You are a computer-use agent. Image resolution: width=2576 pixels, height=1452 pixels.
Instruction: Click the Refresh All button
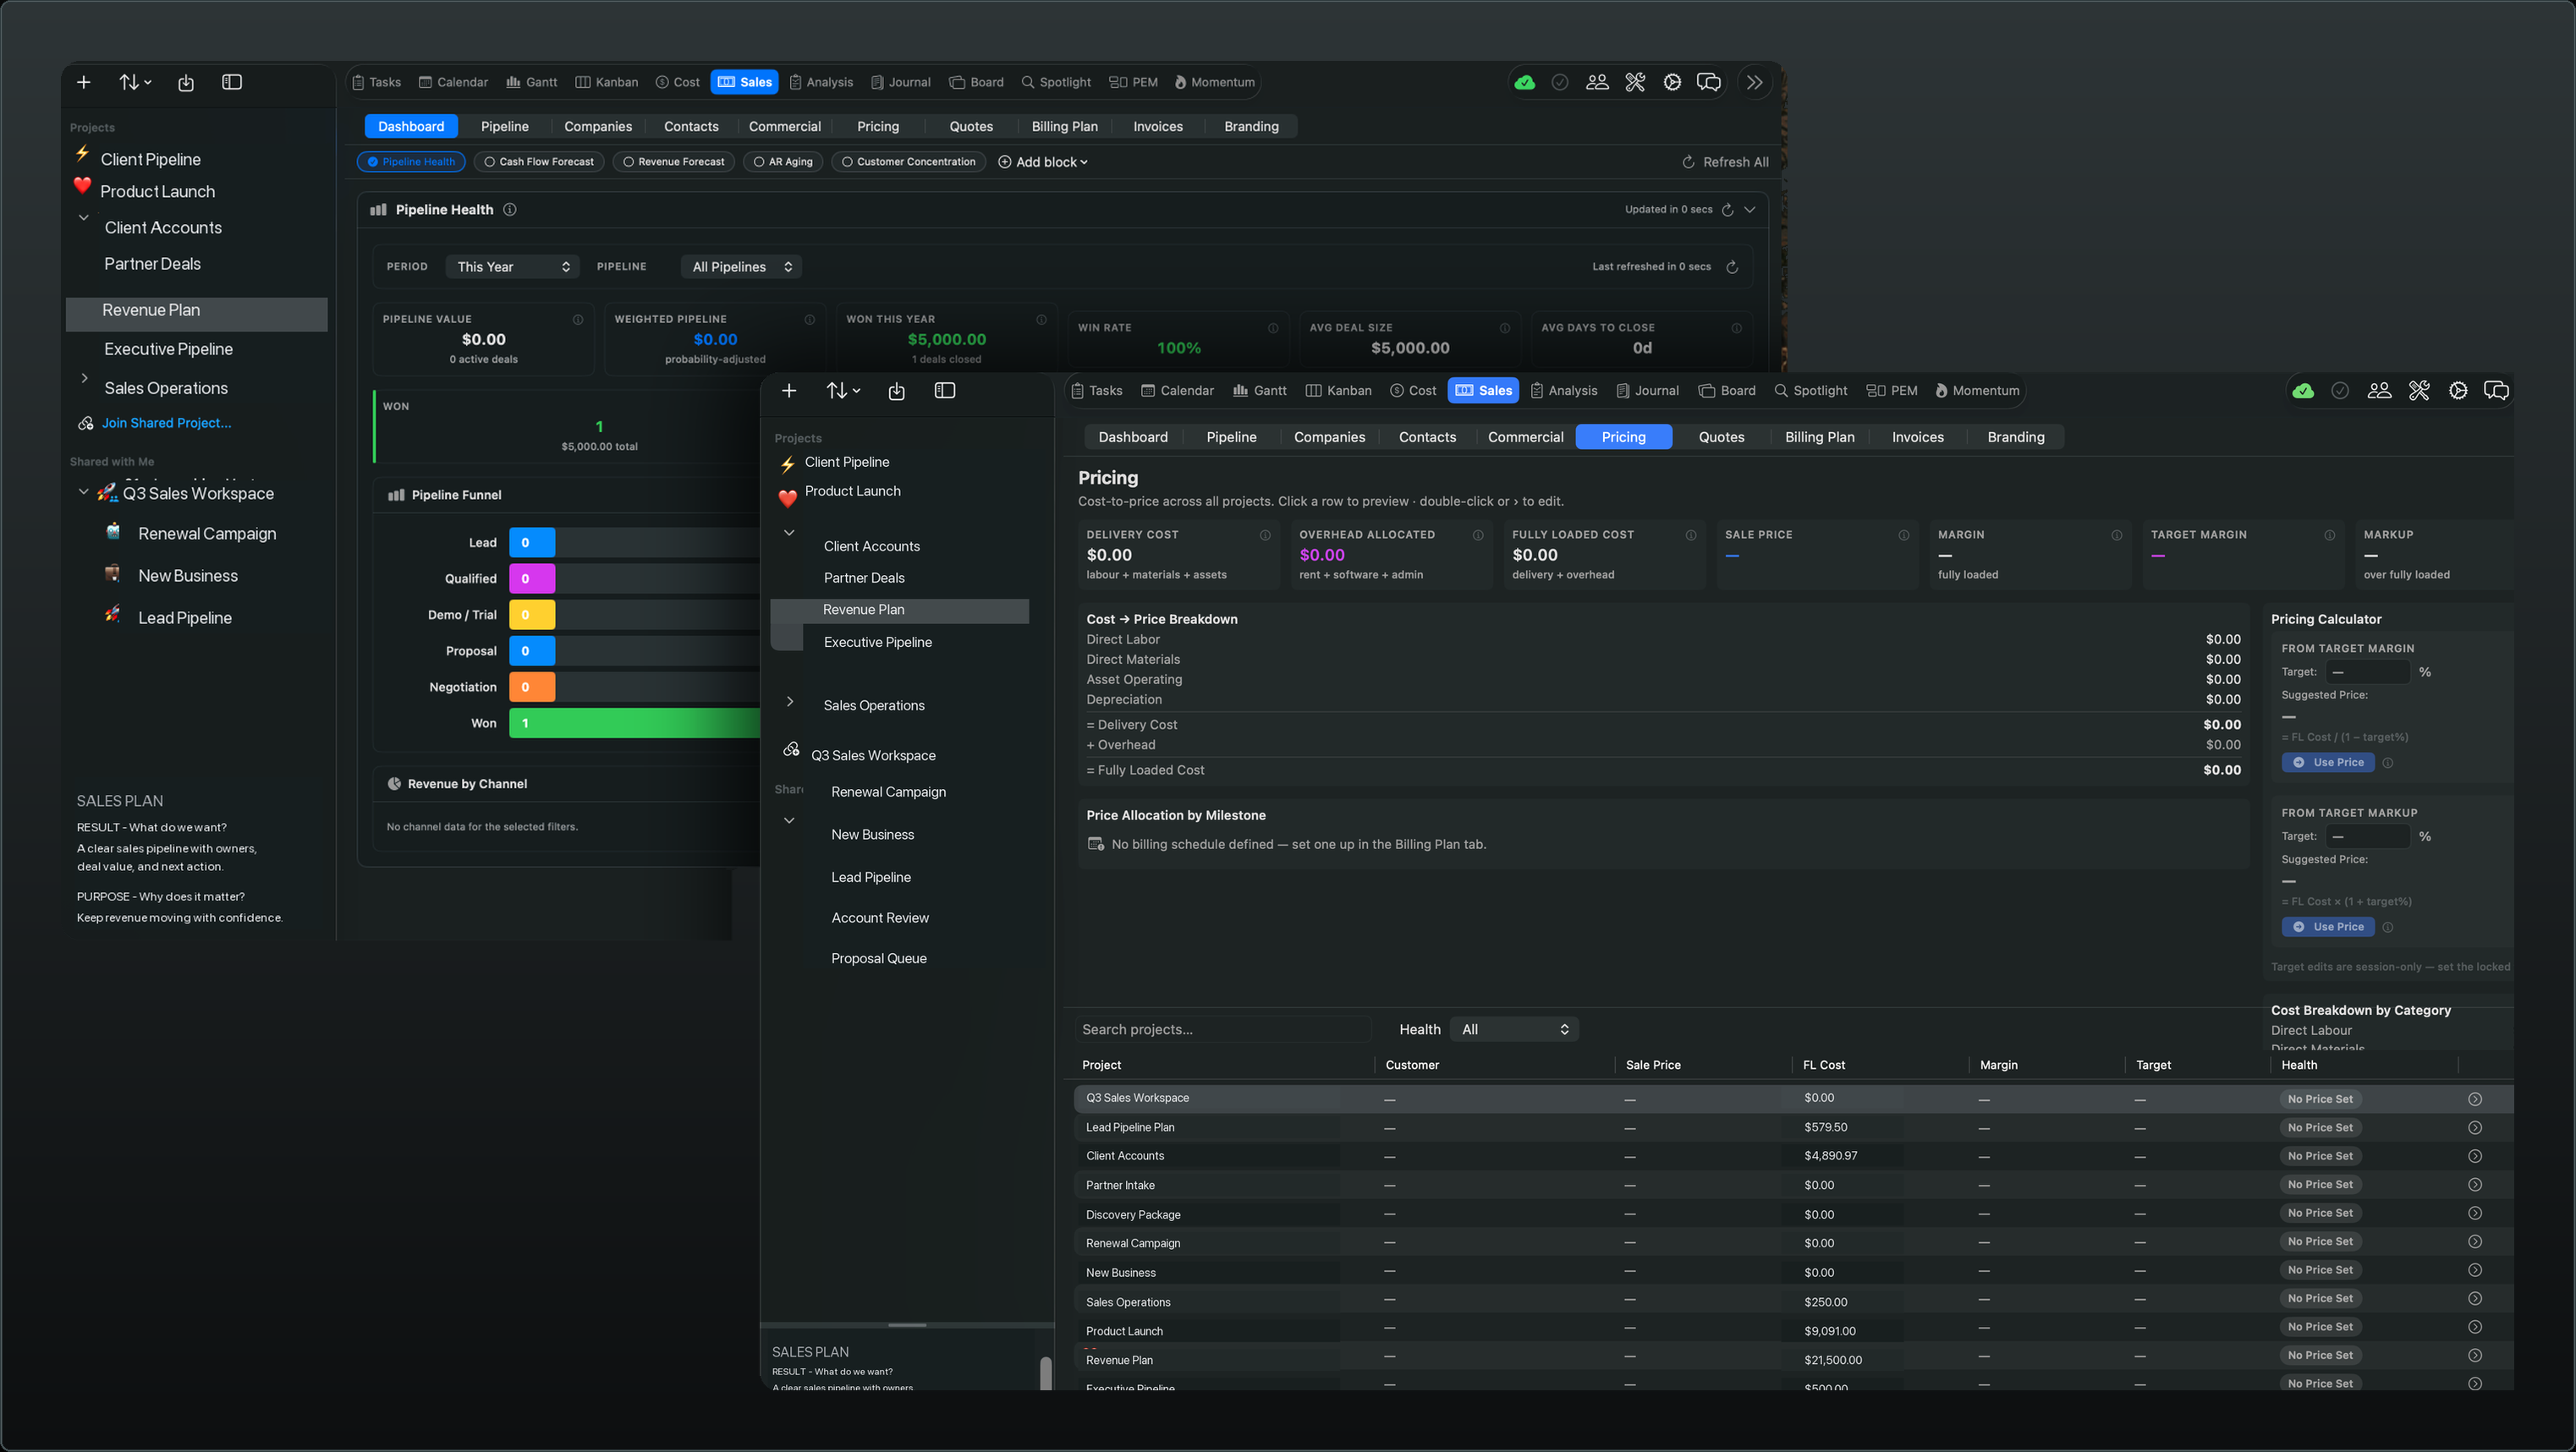[x=1725, y=162]
